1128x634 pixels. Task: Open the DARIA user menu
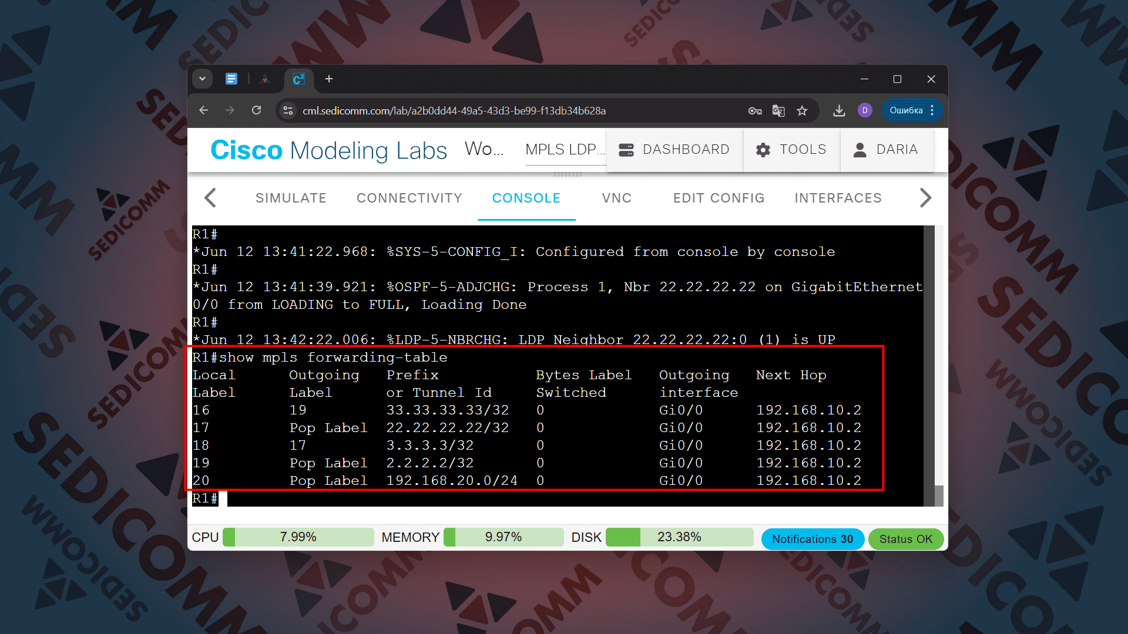pyautogui.click(x=887, y=150)
